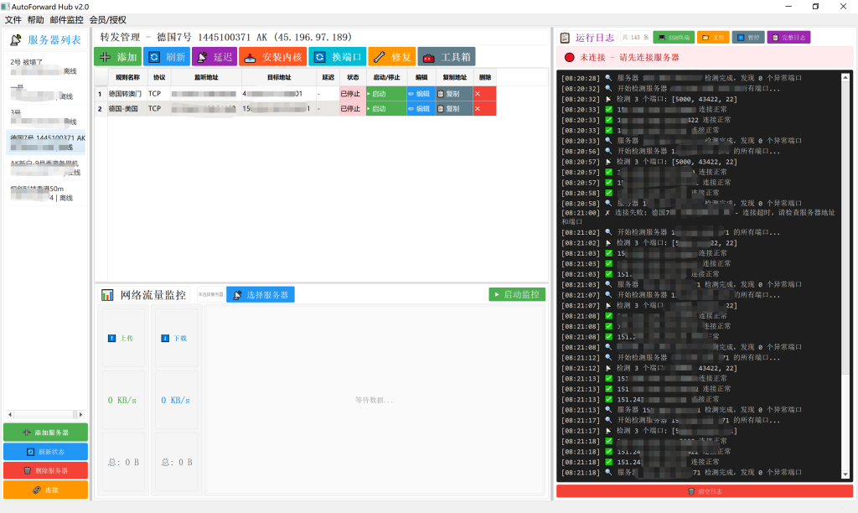The image size is (858, 513).
Task: Click 已停止 status of 德国转澳门
Action: [x=353, y=94]
